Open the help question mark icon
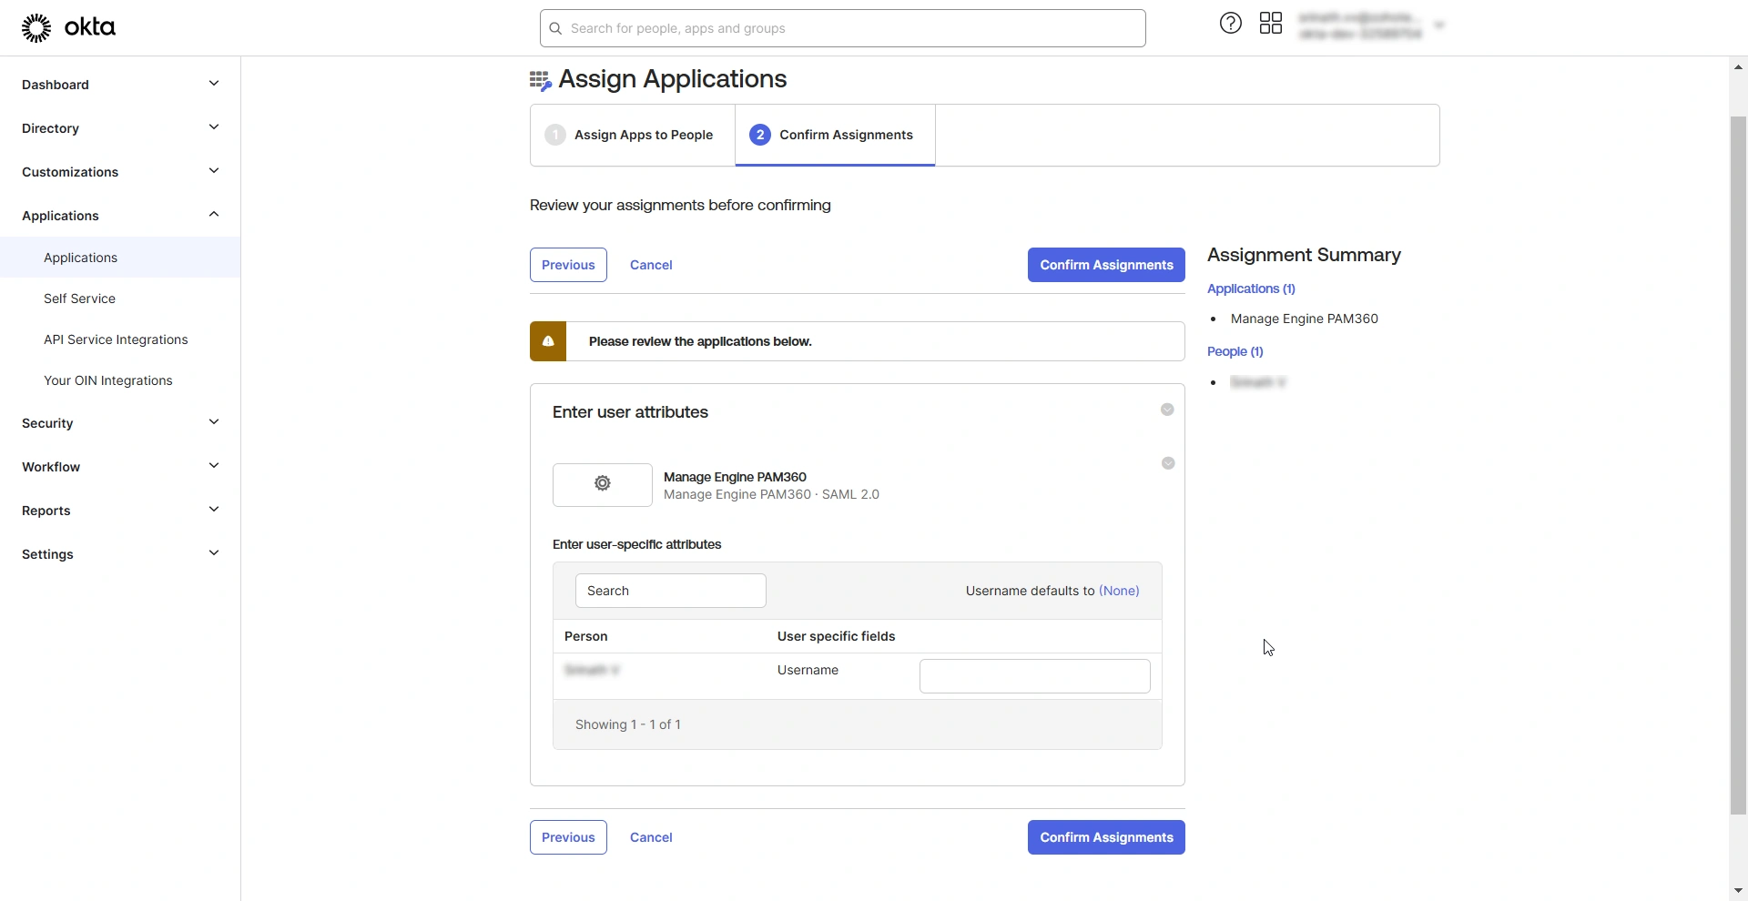 (x=1230, y=24)
